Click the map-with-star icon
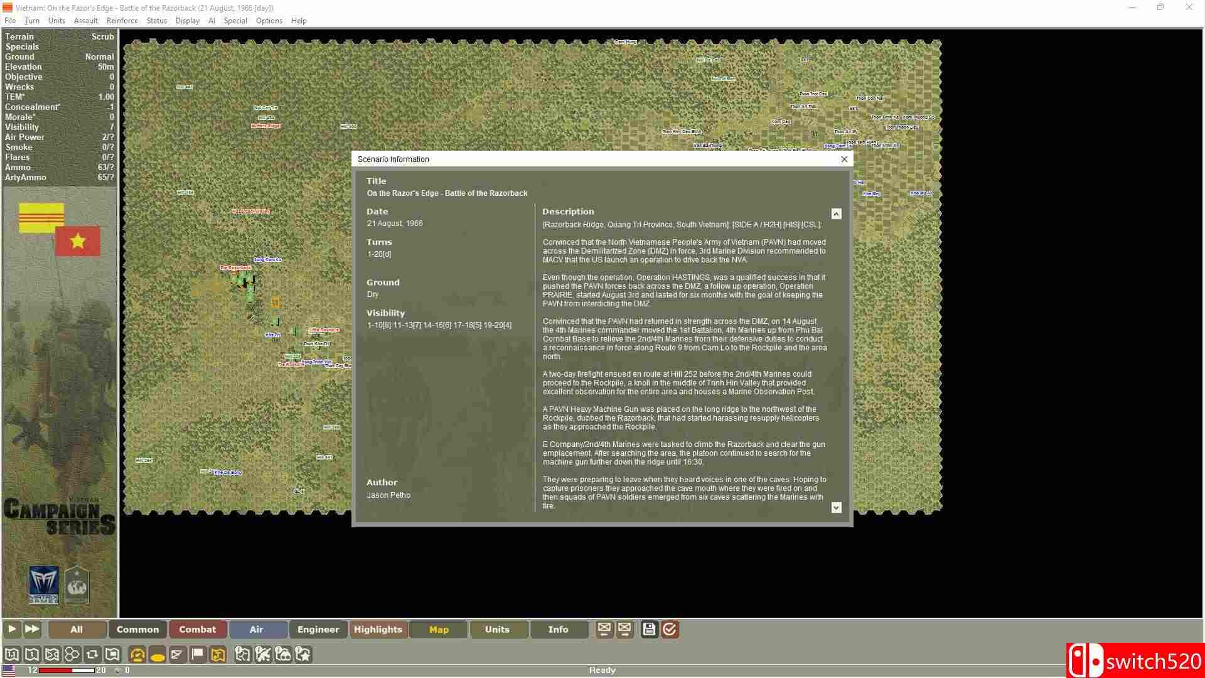1205x678 pixels. tap(303, 655)
